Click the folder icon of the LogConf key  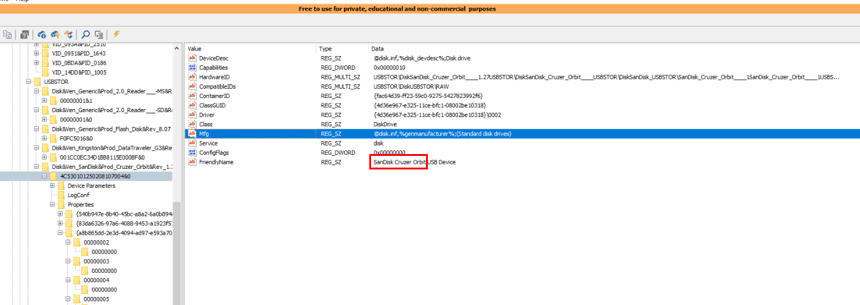[61, 195]
